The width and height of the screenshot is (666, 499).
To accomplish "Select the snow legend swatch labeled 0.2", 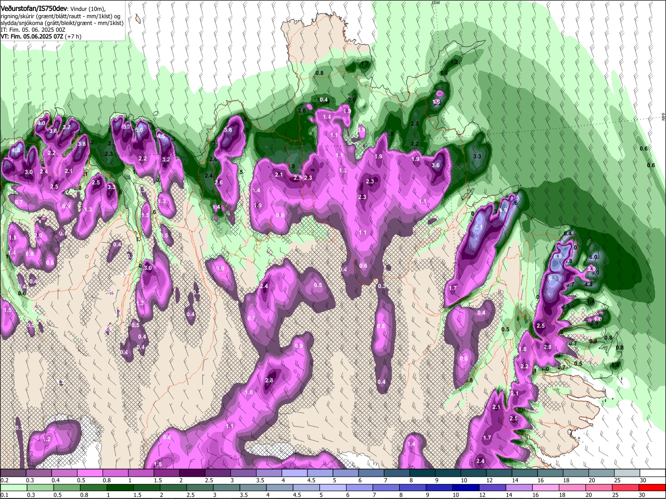I will (14, 472).
